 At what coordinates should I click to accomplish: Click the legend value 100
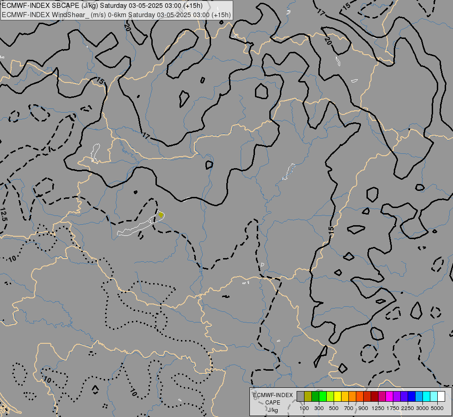click(304, 408)
